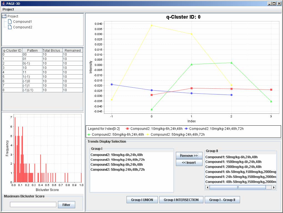Select Compound1 document icon in tree
The width and height of the screenshot is (283, 213).
coord(10,21)
